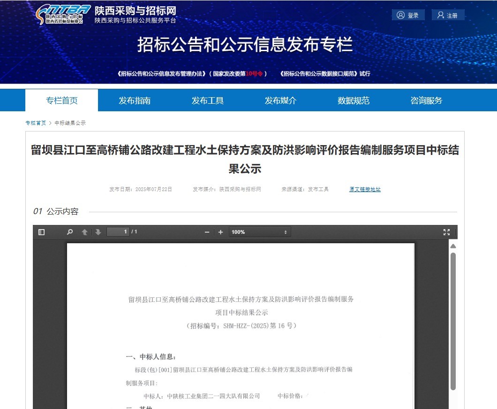Go to previous PDF page arrow

pos(84,232)
